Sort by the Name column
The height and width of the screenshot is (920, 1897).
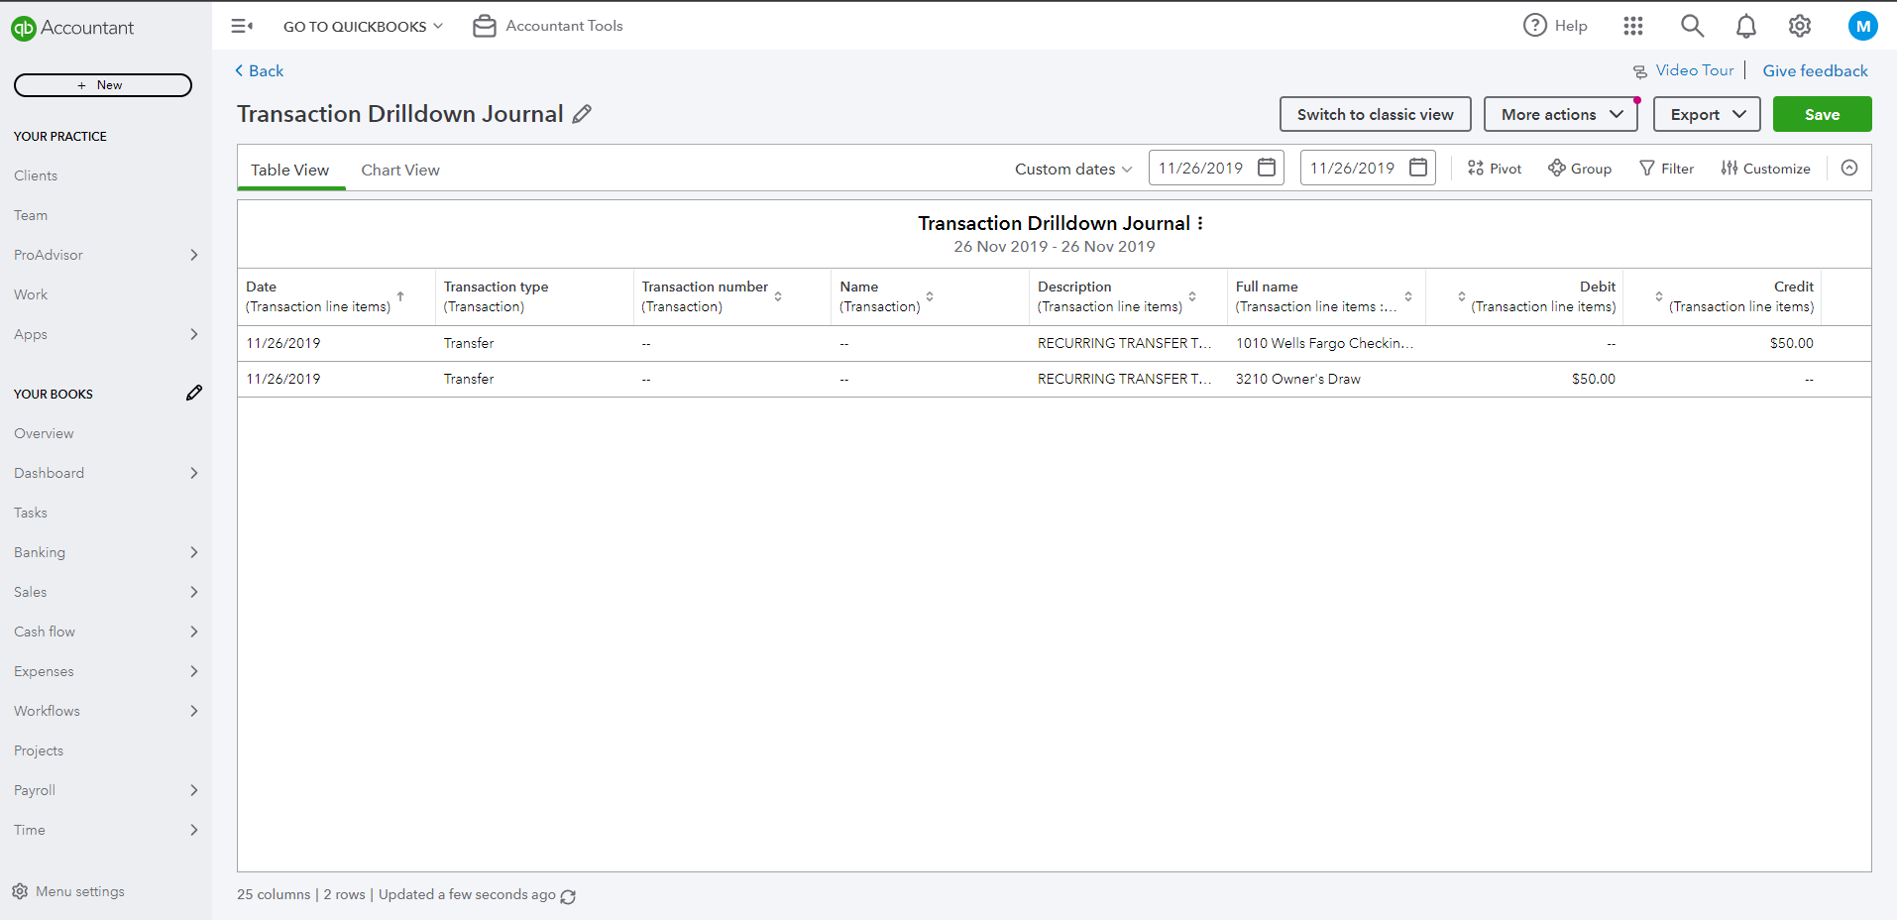[x=930, y=296]
